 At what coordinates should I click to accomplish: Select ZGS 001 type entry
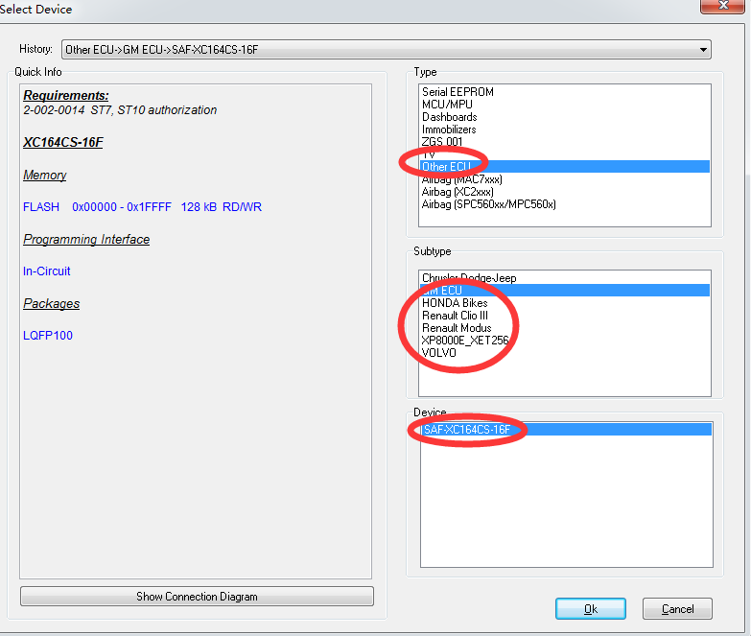[x=442, y=142]
